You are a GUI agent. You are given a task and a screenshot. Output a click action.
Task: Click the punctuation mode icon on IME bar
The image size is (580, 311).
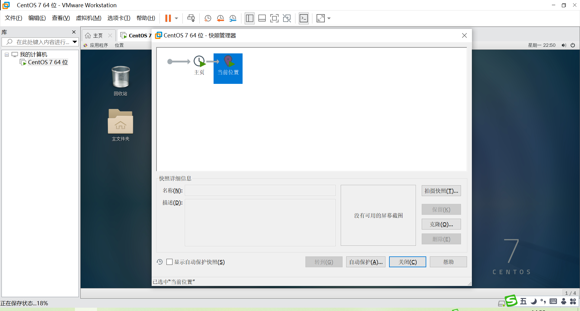point(543,301)
